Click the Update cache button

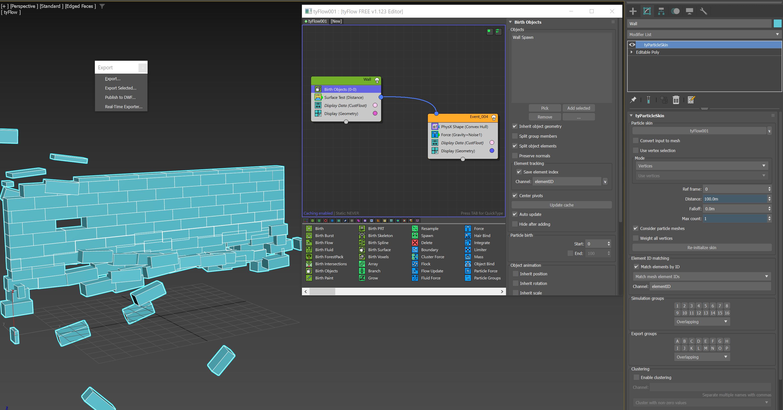562,205
